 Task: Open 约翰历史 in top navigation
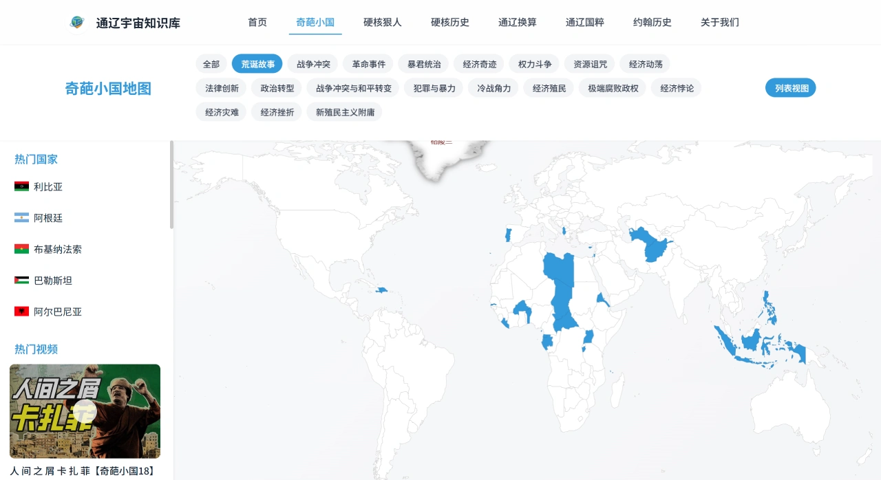(x=652, y=22)
